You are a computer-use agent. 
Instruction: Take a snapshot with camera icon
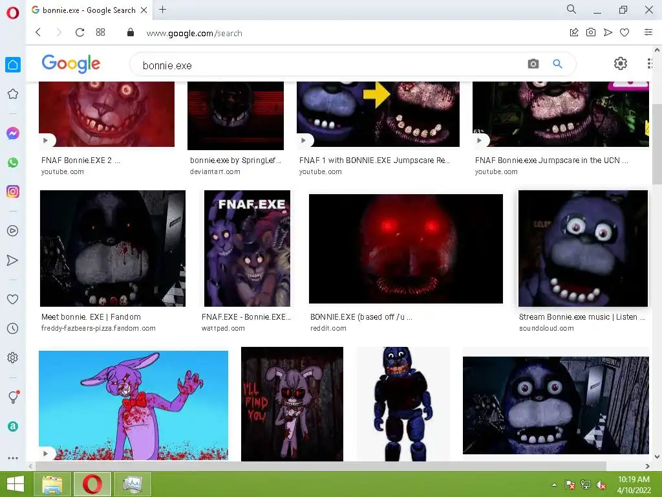pos(591,32)
